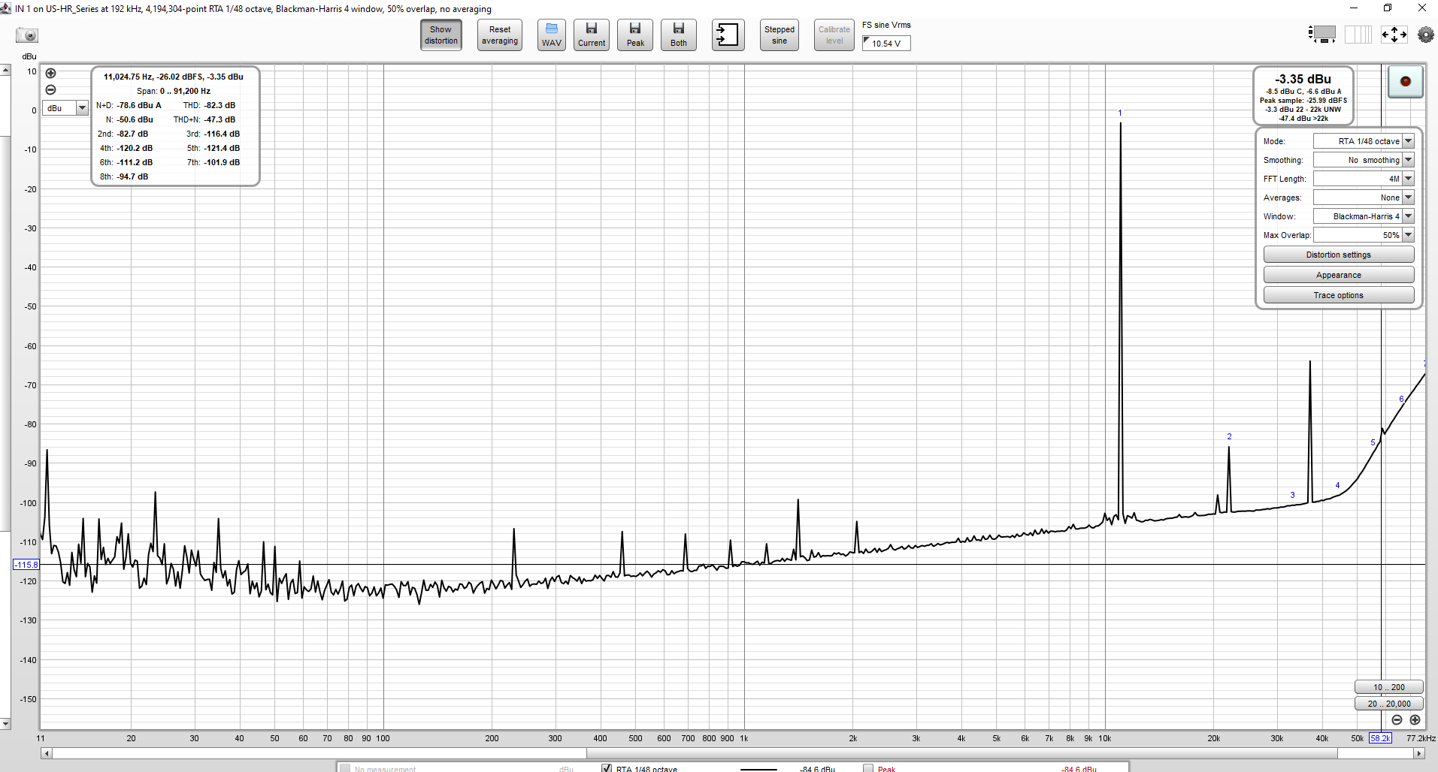
Task: Click the 58.2k cursor frequency readout
Action: [x=1380, y=738]
